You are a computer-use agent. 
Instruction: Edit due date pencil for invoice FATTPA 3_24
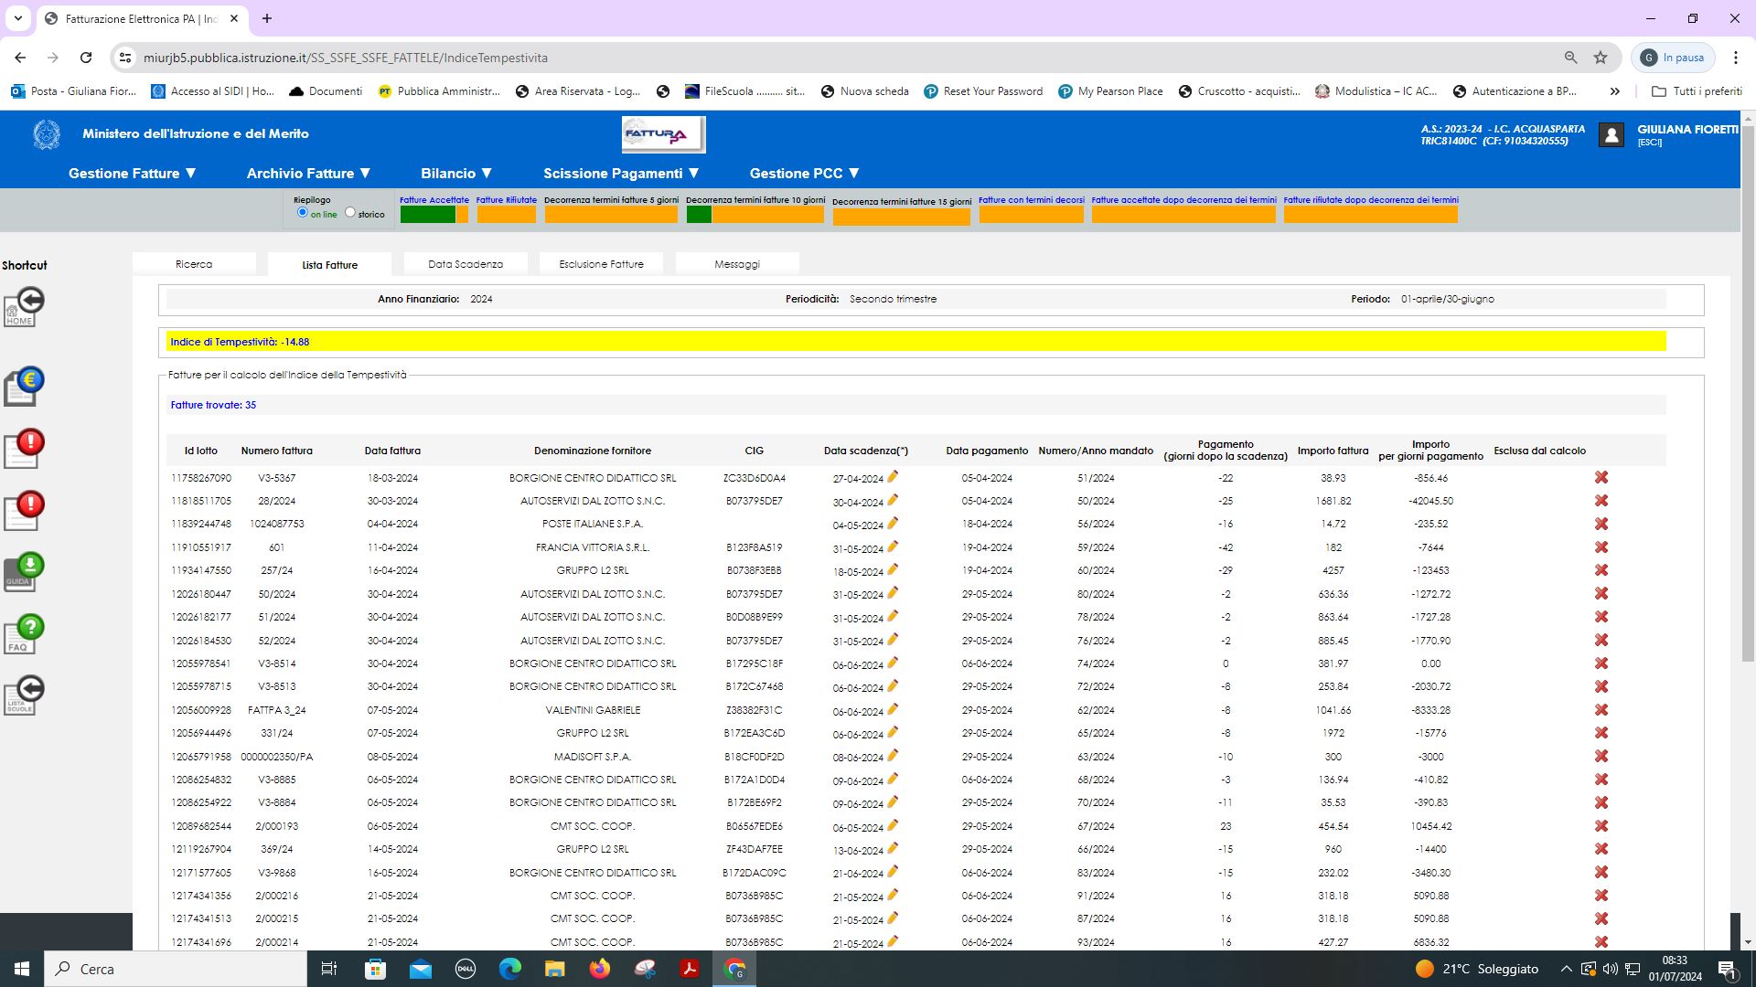coord(893,709)
